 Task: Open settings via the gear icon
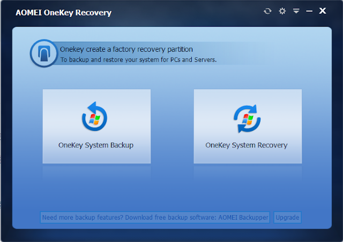(282, 11)
